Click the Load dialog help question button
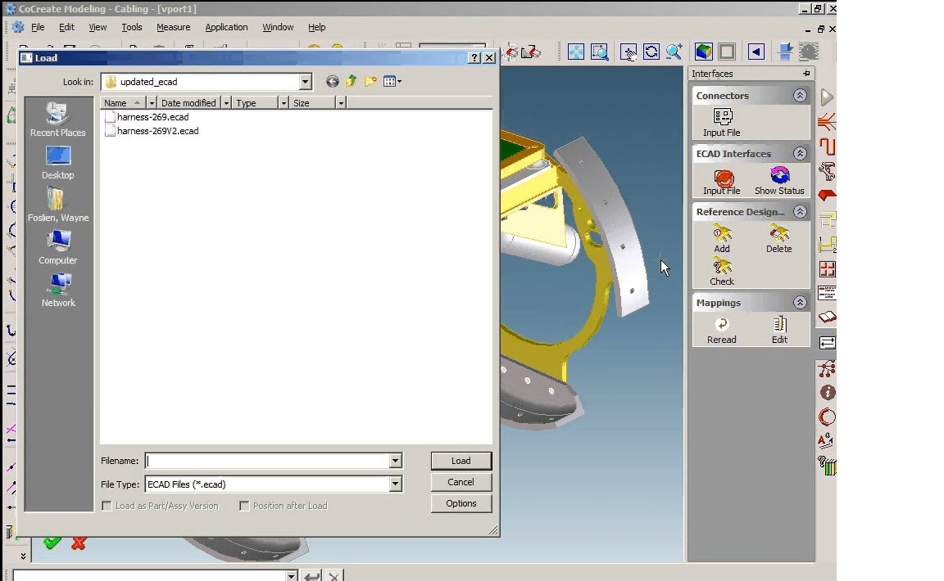 (x=474, y=58)
